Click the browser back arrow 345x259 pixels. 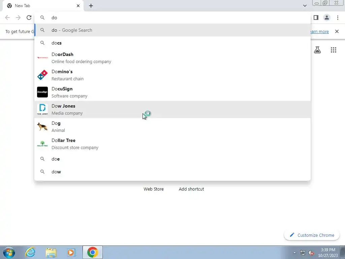click(x=7, y=18)
